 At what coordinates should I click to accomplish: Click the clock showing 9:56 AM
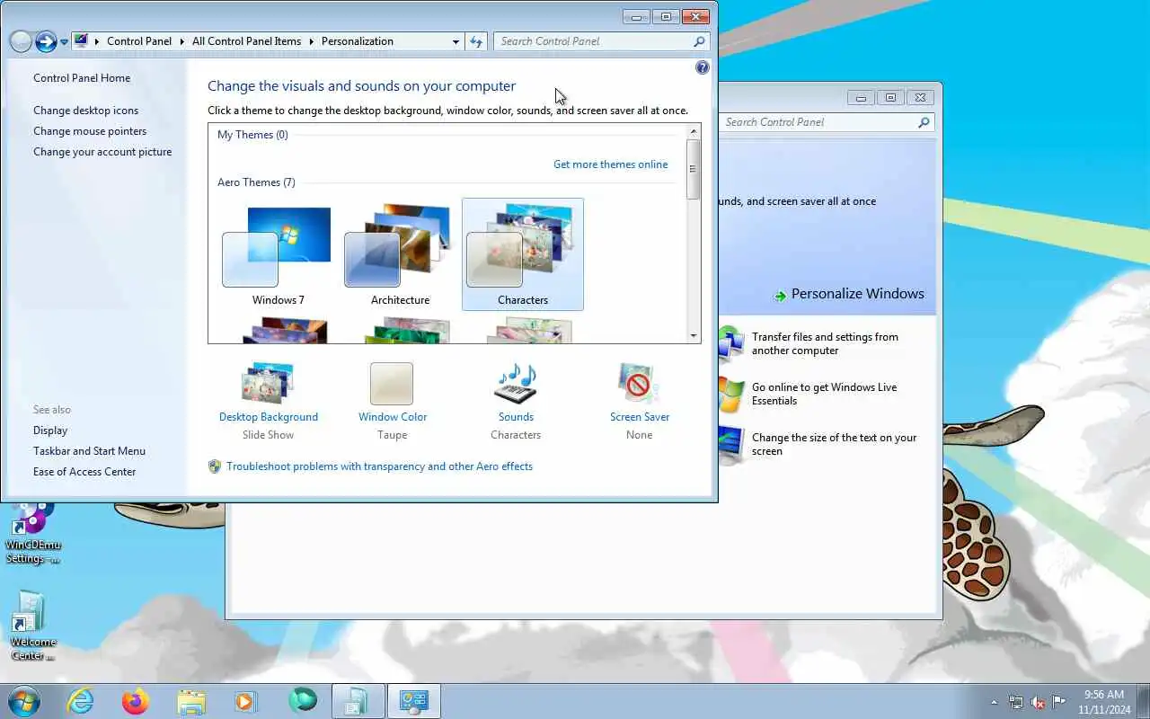point(1104,695)
